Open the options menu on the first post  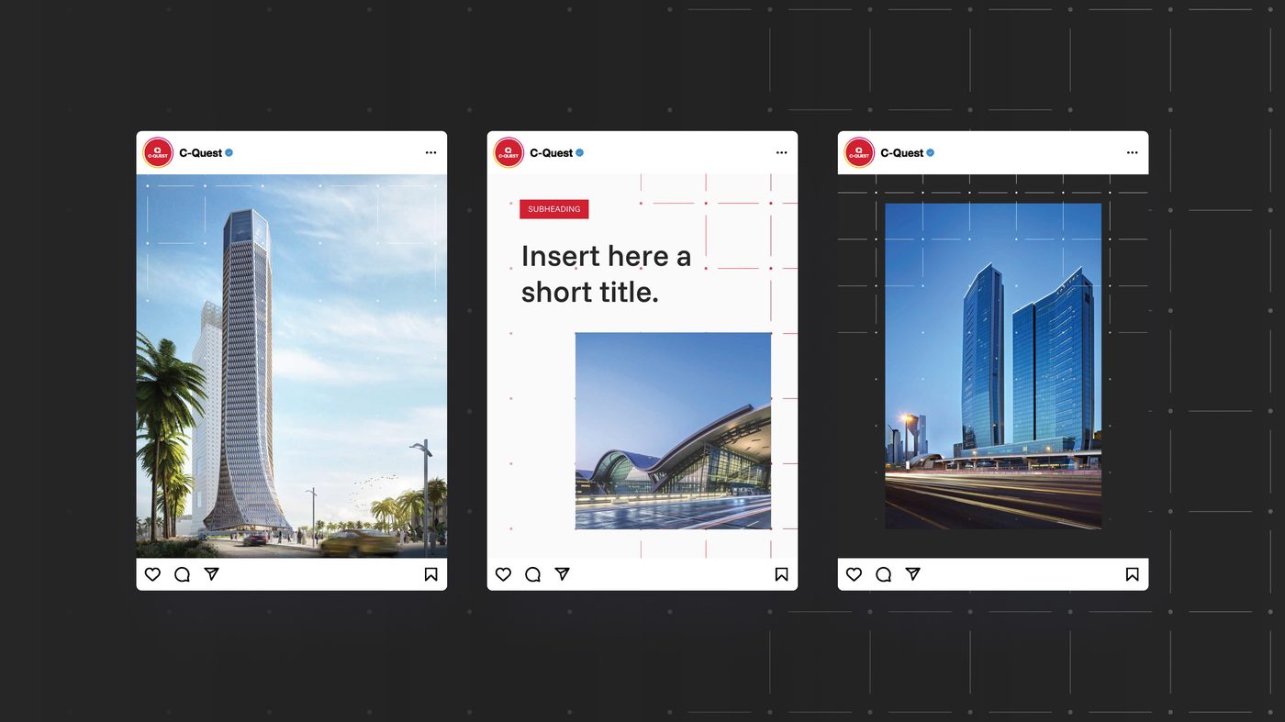coord(430,152)
